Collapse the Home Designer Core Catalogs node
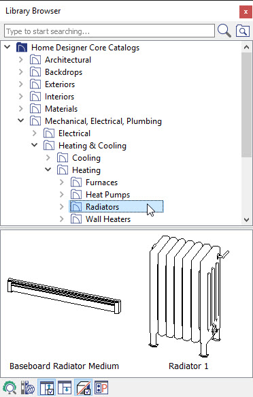The width and height of the screenshot is (253, 397). click(x=7, y=47)
